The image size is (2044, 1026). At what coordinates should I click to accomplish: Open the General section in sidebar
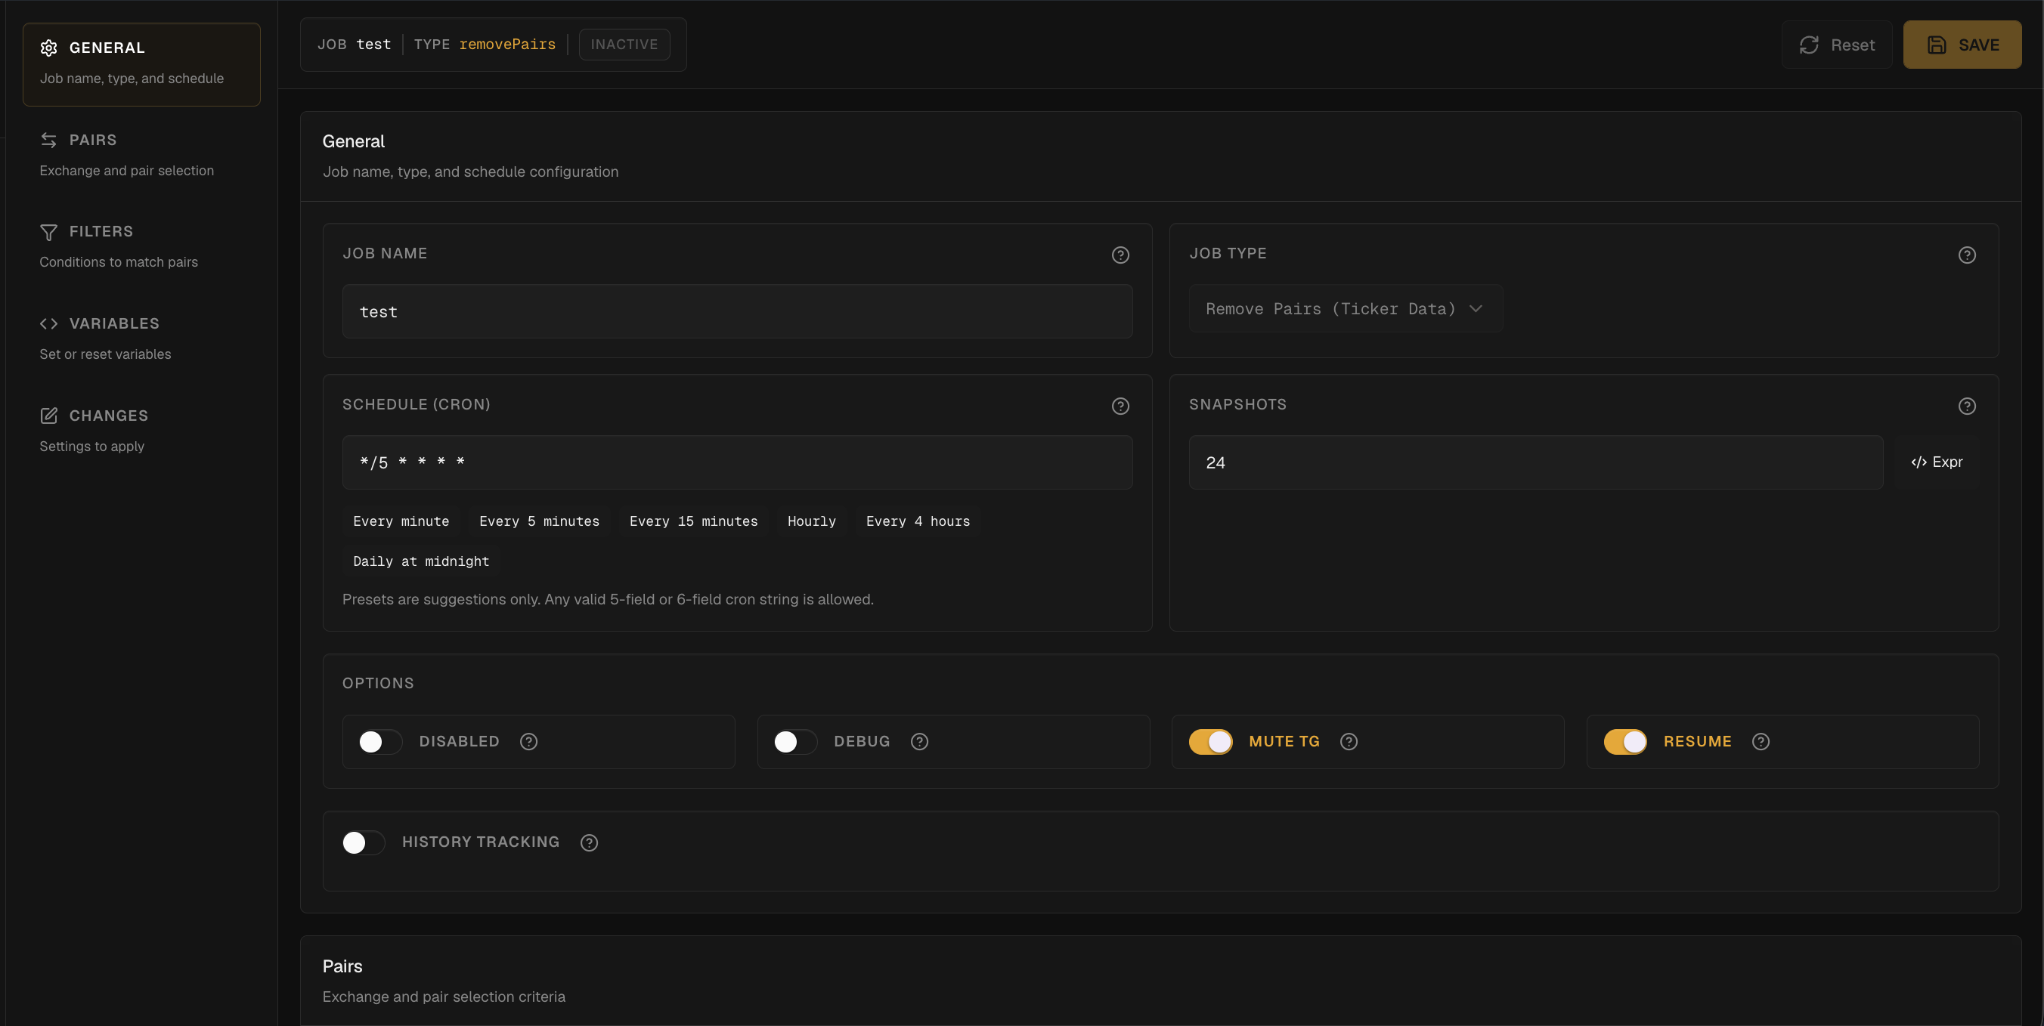pyautogui.click(x=141, y=64)
